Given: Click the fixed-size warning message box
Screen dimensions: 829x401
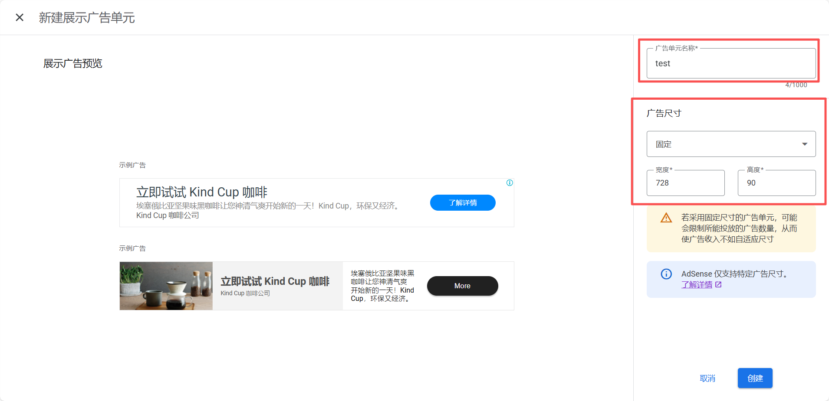Looking at the screenshot, I should coord(731,228).
